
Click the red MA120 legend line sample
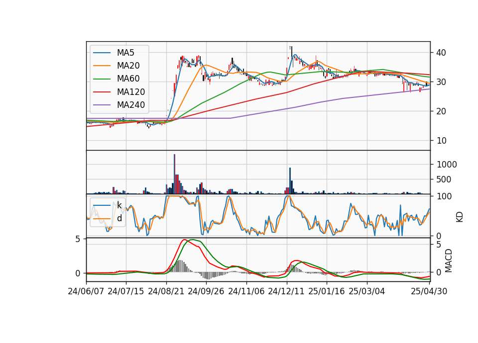(102, 92)
